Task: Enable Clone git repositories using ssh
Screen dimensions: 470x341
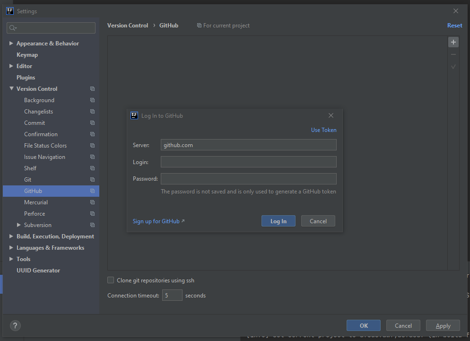Action: coord(111,280)
